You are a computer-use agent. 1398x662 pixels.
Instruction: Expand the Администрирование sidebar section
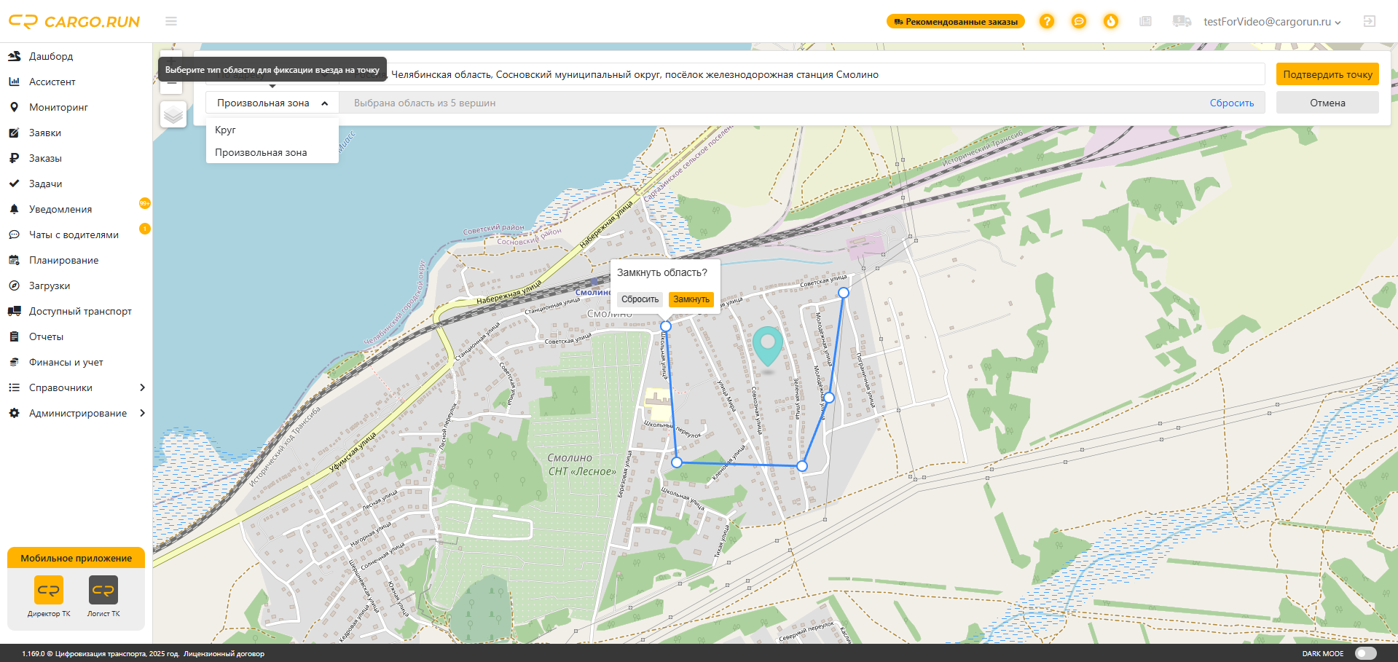point(76,413)
